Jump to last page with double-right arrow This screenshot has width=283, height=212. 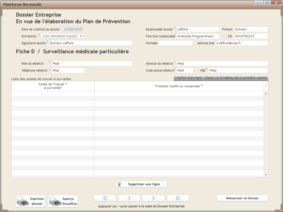(x=178, y=198)
